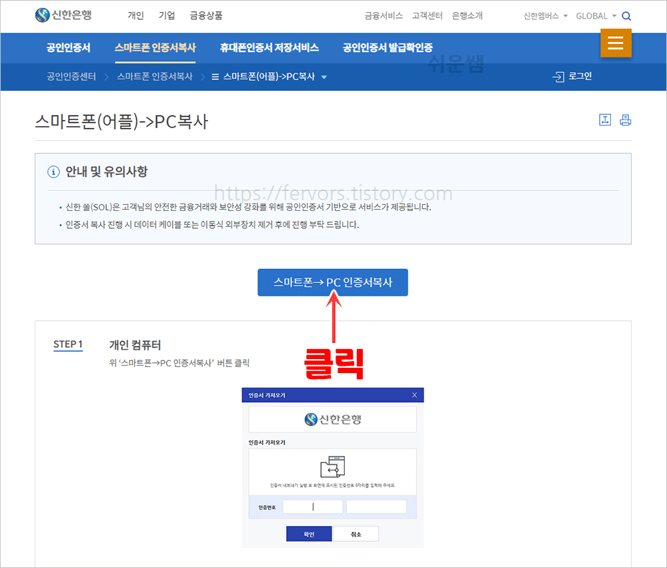Click the STEP 1 label
Image resolution: width=667 pixels, height=568 pixels.
(x=68, y=344)
